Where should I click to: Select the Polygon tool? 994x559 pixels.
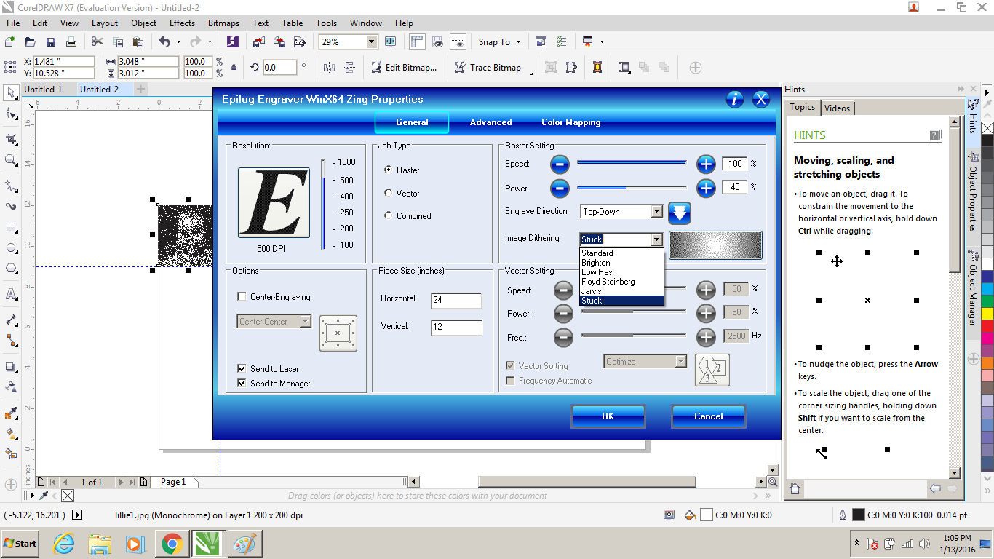point(11,269)
